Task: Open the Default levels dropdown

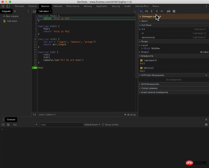Action: (92, 125)
